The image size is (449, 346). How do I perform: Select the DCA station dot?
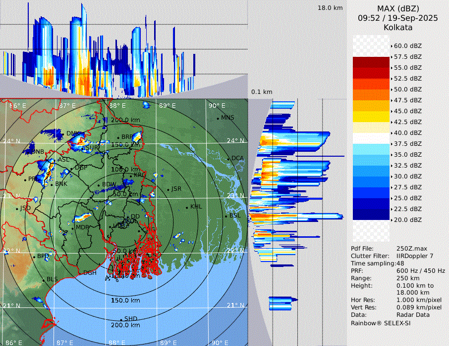[x=229, y=159]
